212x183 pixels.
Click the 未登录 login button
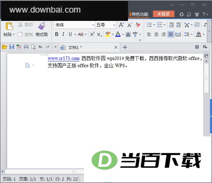click(x=164, y=14)
